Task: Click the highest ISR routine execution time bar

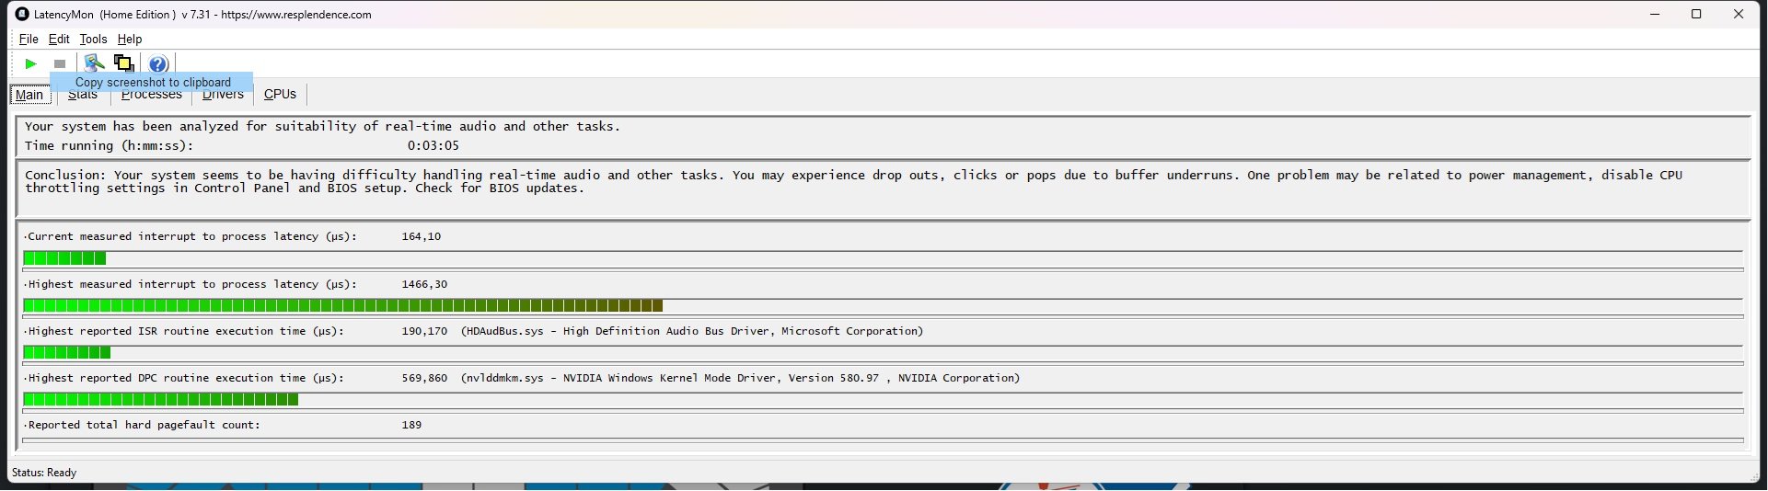Action: (883, 352)
